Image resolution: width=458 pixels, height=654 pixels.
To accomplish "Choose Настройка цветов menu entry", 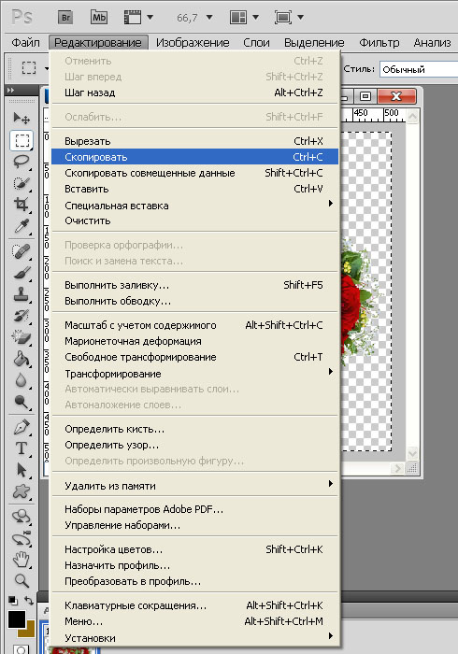I will click(x=194, y=549).
